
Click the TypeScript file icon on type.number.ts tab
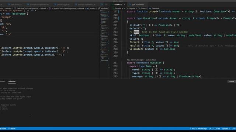(130, 4)
